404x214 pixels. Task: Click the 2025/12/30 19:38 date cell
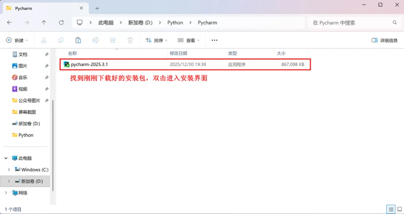188,64
